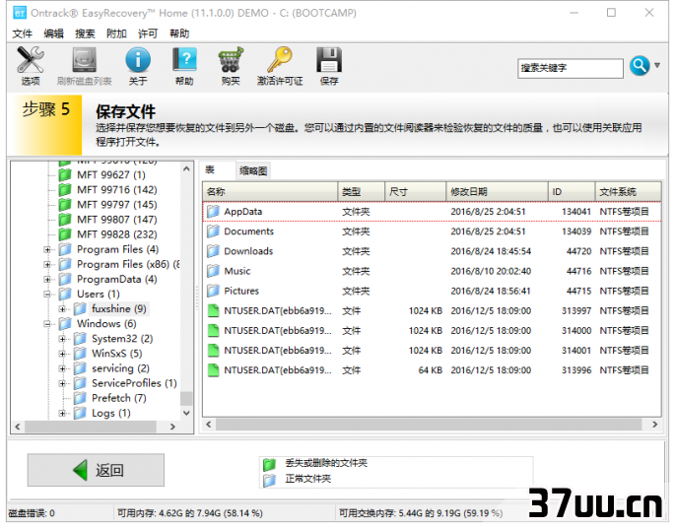Open the 附加 menu
This screenshot has height=528, width=675.
click(116, 33)
